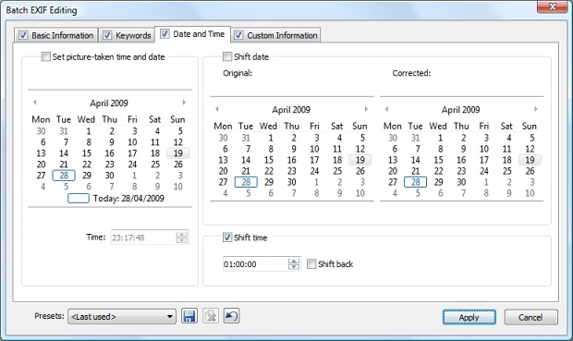Click the Today: 28/04/2009 link
The height and width of the screenshot is (341, 573).
tap(116, 199)
